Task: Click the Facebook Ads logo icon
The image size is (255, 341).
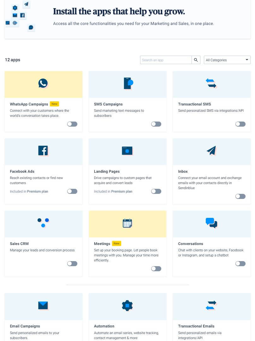Action: (43, 151)
